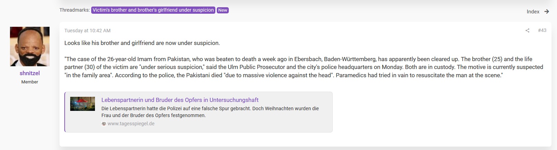The width and height of the screenshot is (557, 150).
Task: Open post timestamp Tuesday at 10:42 AM
Action: pyautogui.click(x=87, y=31)
